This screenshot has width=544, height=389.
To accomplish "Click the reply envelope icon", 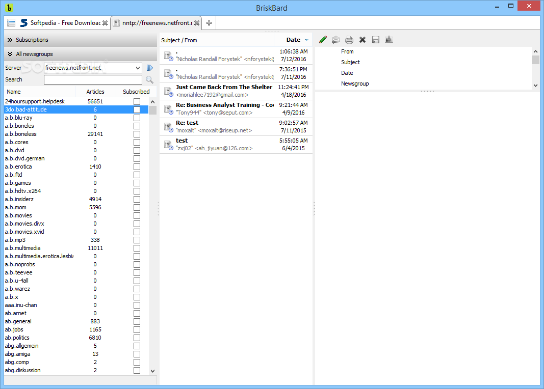I will click(336, 40).
